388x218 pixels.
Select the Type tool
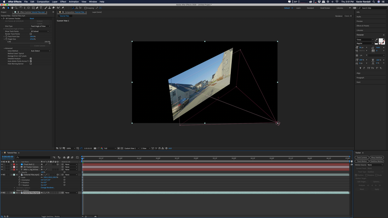41,8
